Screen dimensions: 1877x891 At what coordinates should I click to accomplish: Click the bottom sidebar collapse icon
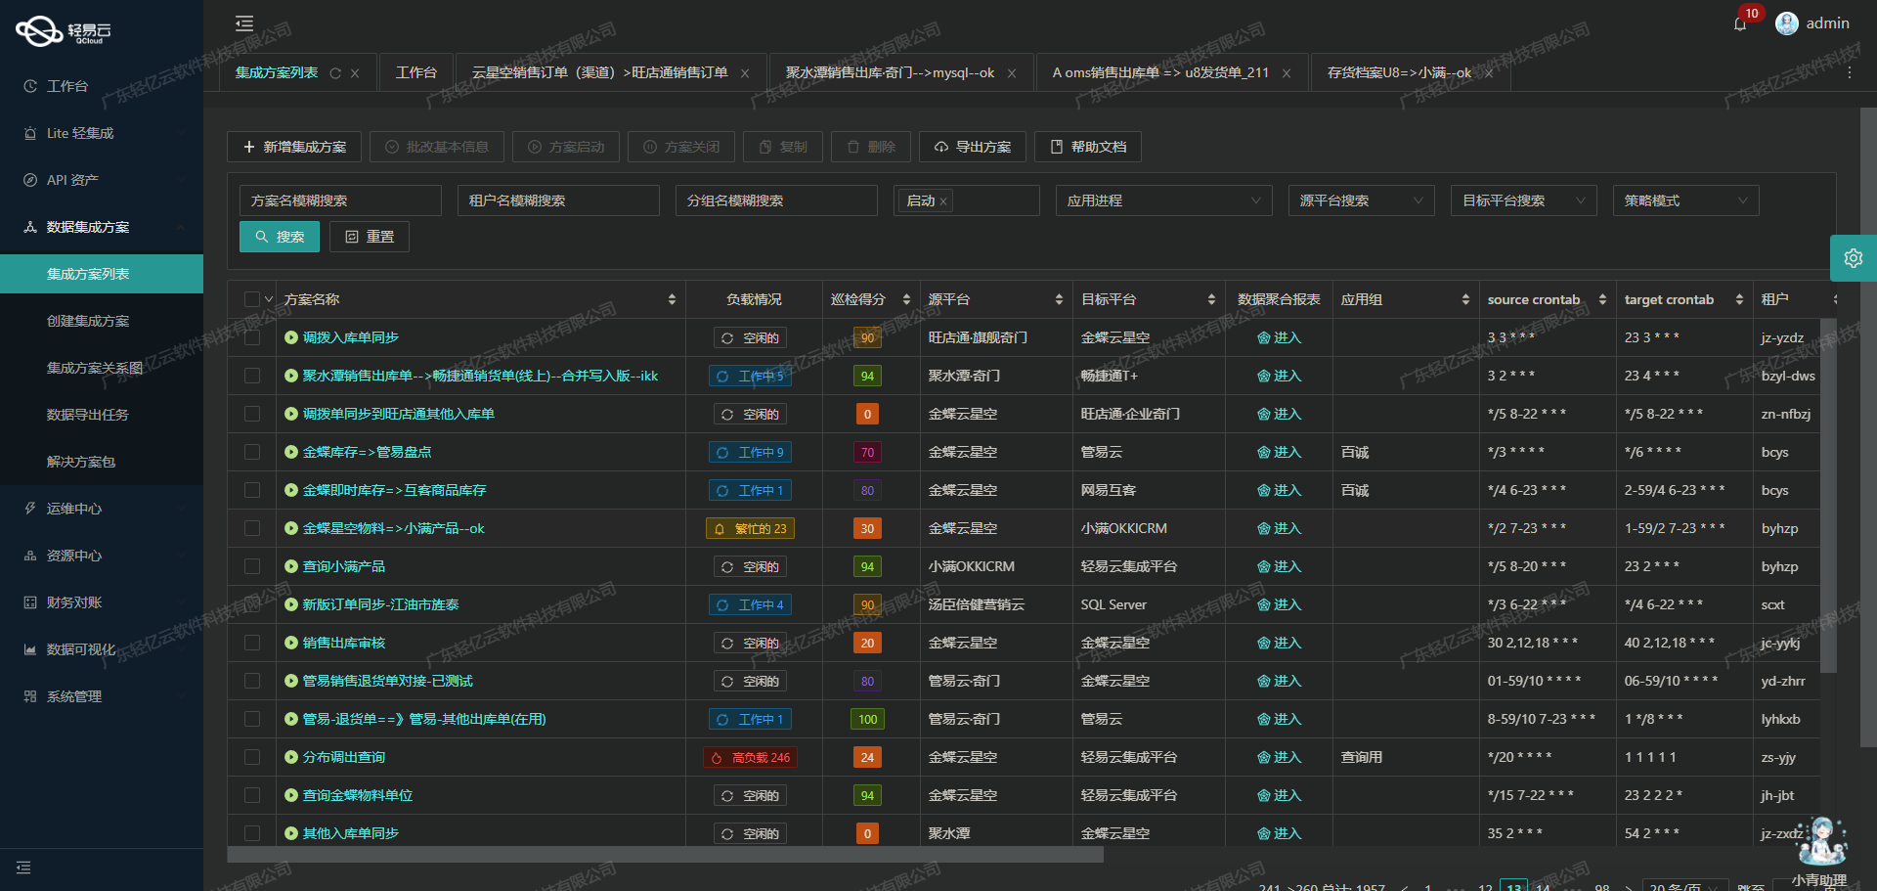click(23, 868)
